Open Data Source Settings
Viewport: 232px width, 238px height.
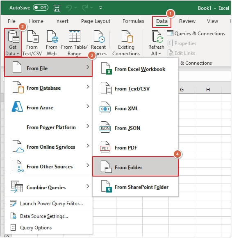[x=48, y=216]
